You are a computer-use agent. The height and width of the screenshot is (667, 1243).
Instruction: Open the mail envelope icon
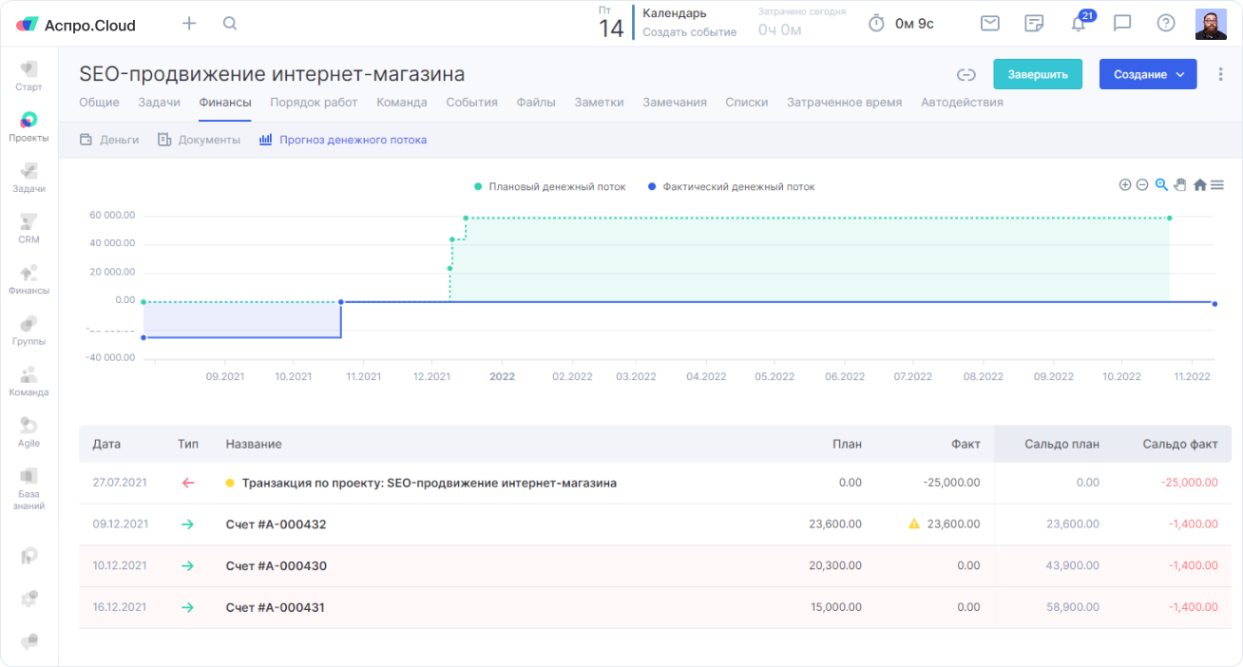click(x=990, y=24)
